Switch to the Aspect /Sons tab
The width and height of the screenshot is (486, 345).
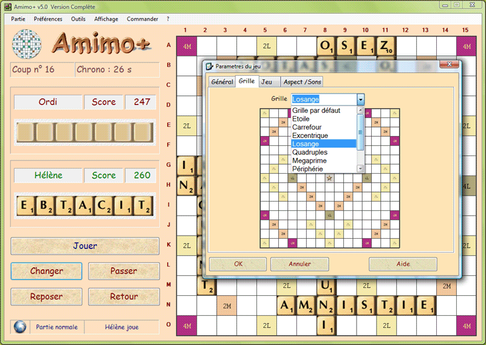302,82
